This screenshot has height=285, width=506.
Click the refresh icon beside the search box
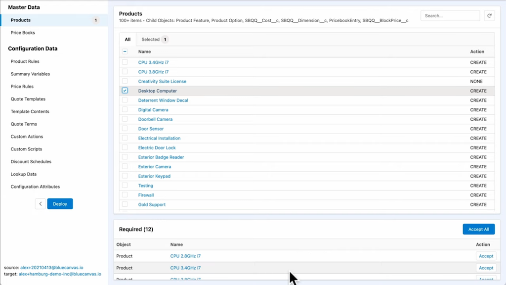tap(489, 15)
